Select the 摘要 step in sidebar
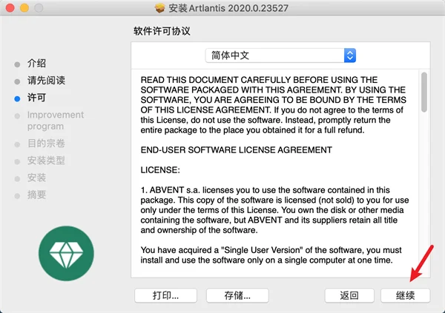 click(36, 195)
